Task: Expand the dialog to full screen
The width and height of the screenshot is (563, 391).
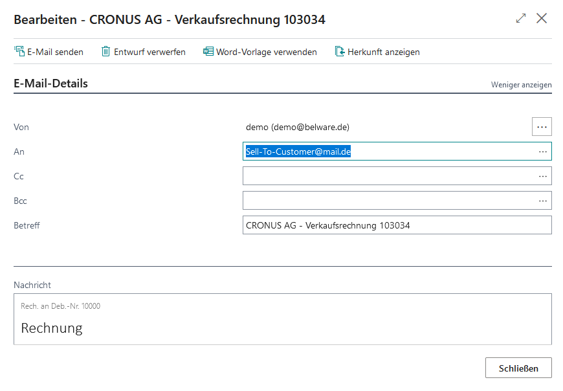Action: [x=521, y=19]
